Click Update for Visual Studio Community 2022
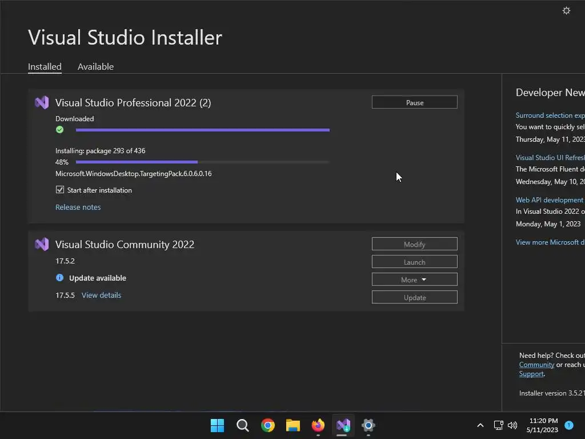The width and height of the screenshot is (585, 439). 415,297
